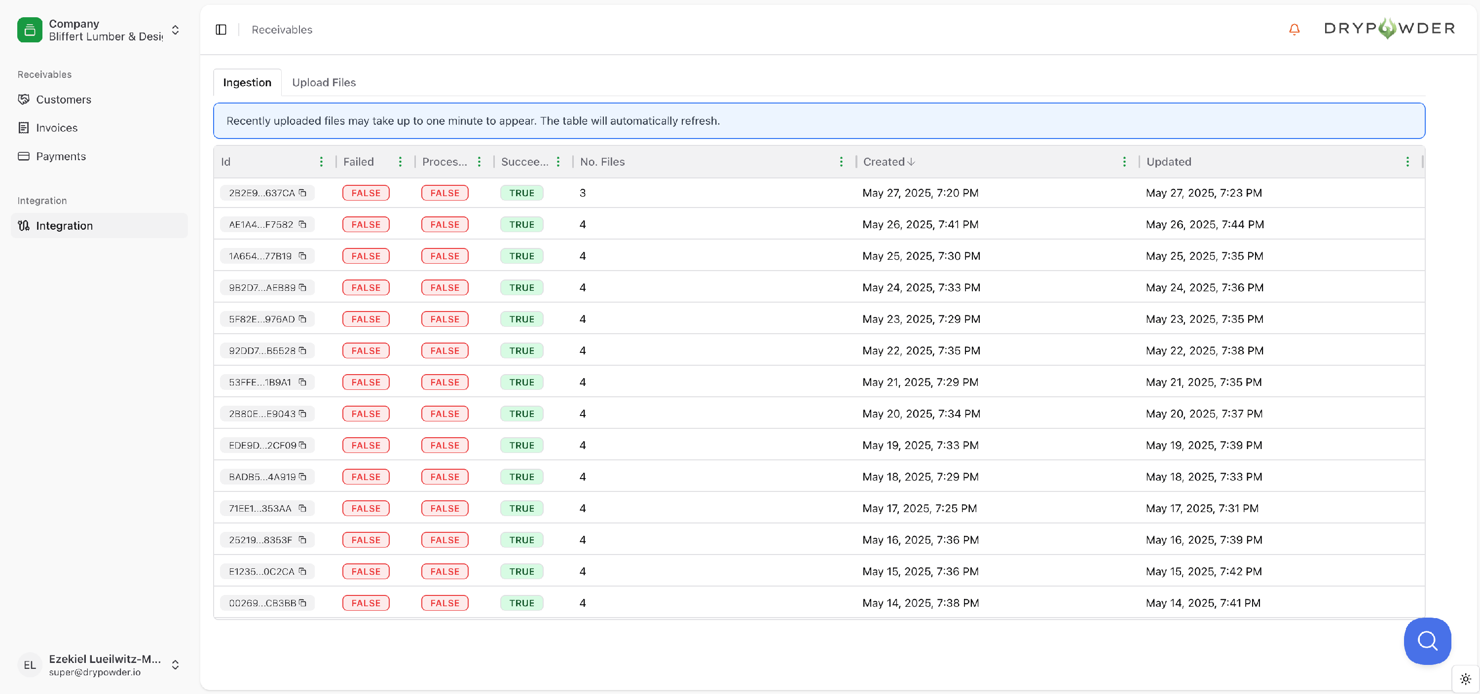Toggle light theme sun icon
This screenshot has height=694, width=1480.
tap(1466, 679)
